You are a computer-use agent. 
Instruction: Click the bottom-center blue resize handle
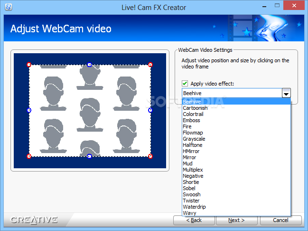(90, 156)
